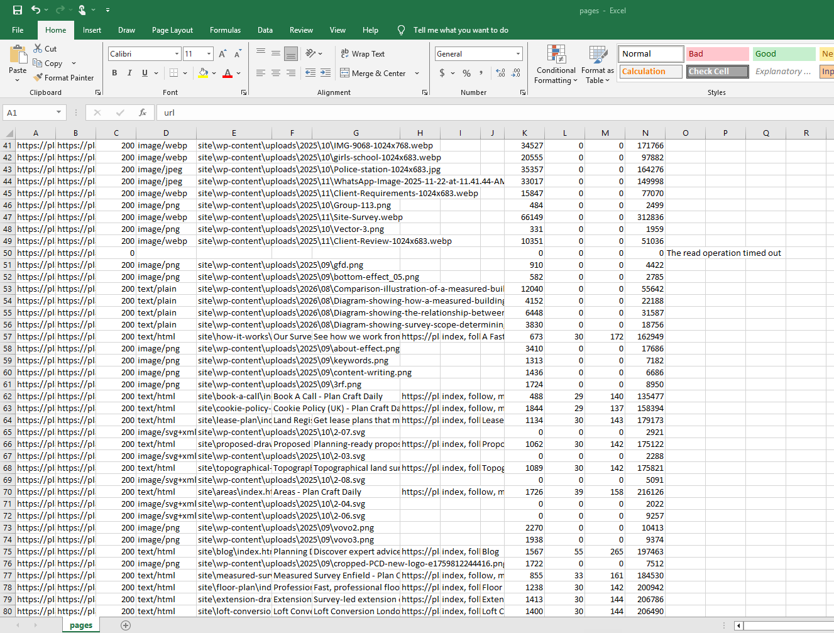The image size is (834, 633).
Task: Toggle Wrap Text
Action: click(363, 53)
